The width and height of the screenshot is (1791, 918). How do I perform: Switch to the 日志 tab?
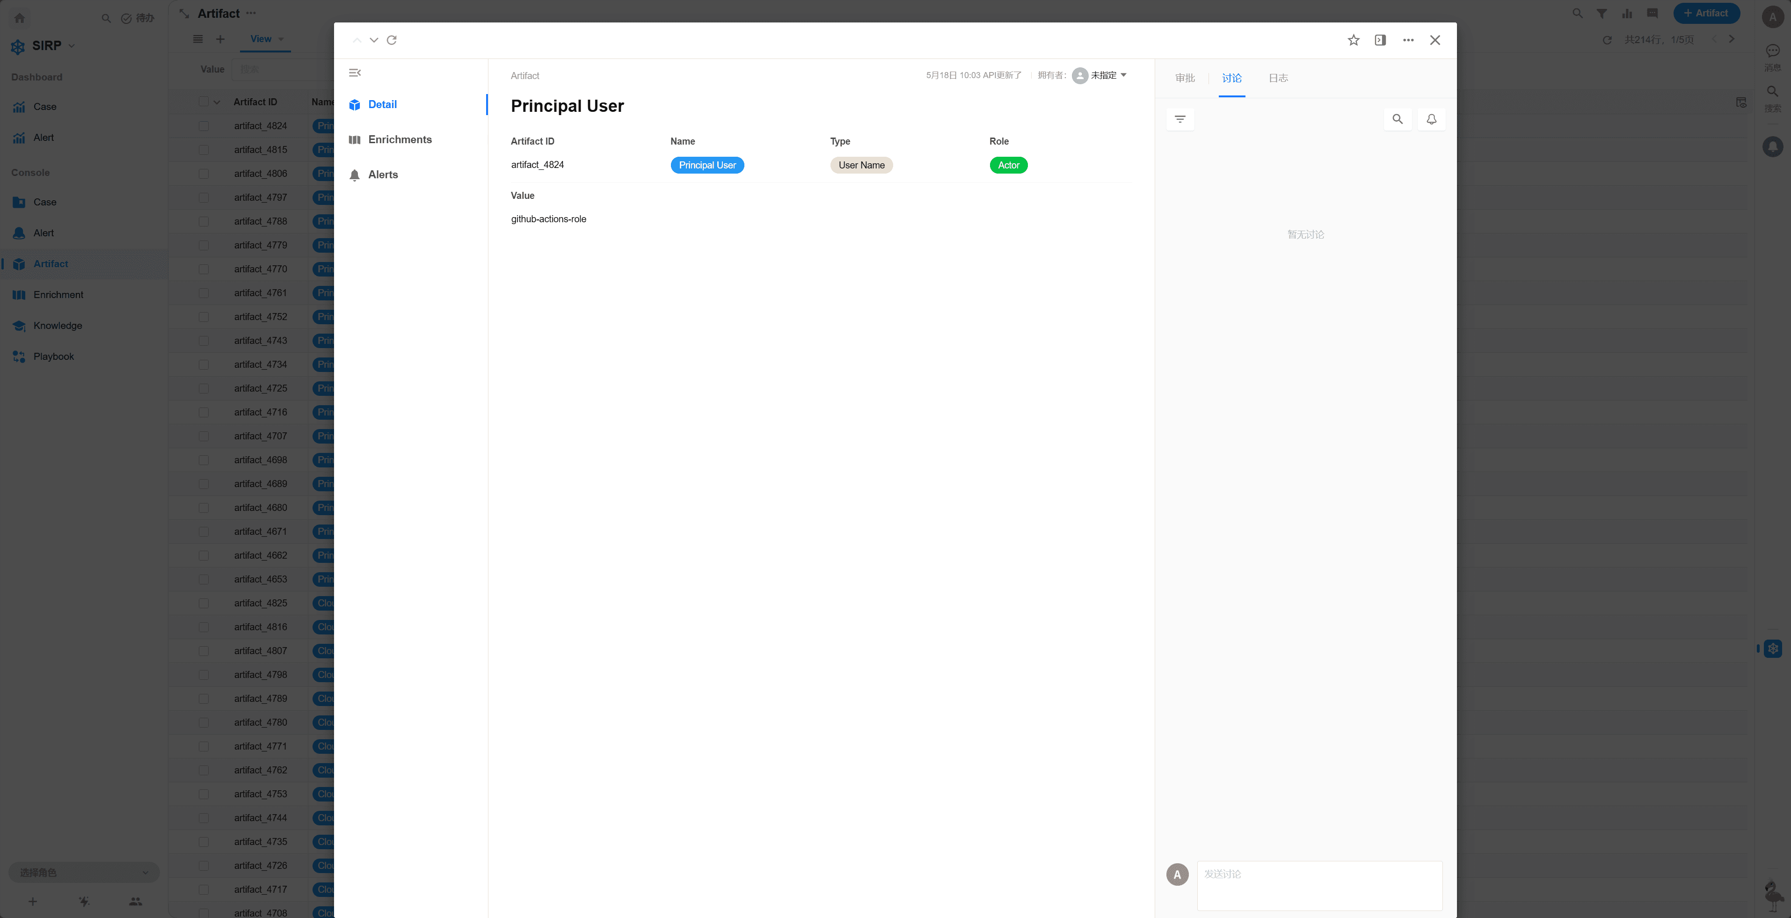point(1278,78)
